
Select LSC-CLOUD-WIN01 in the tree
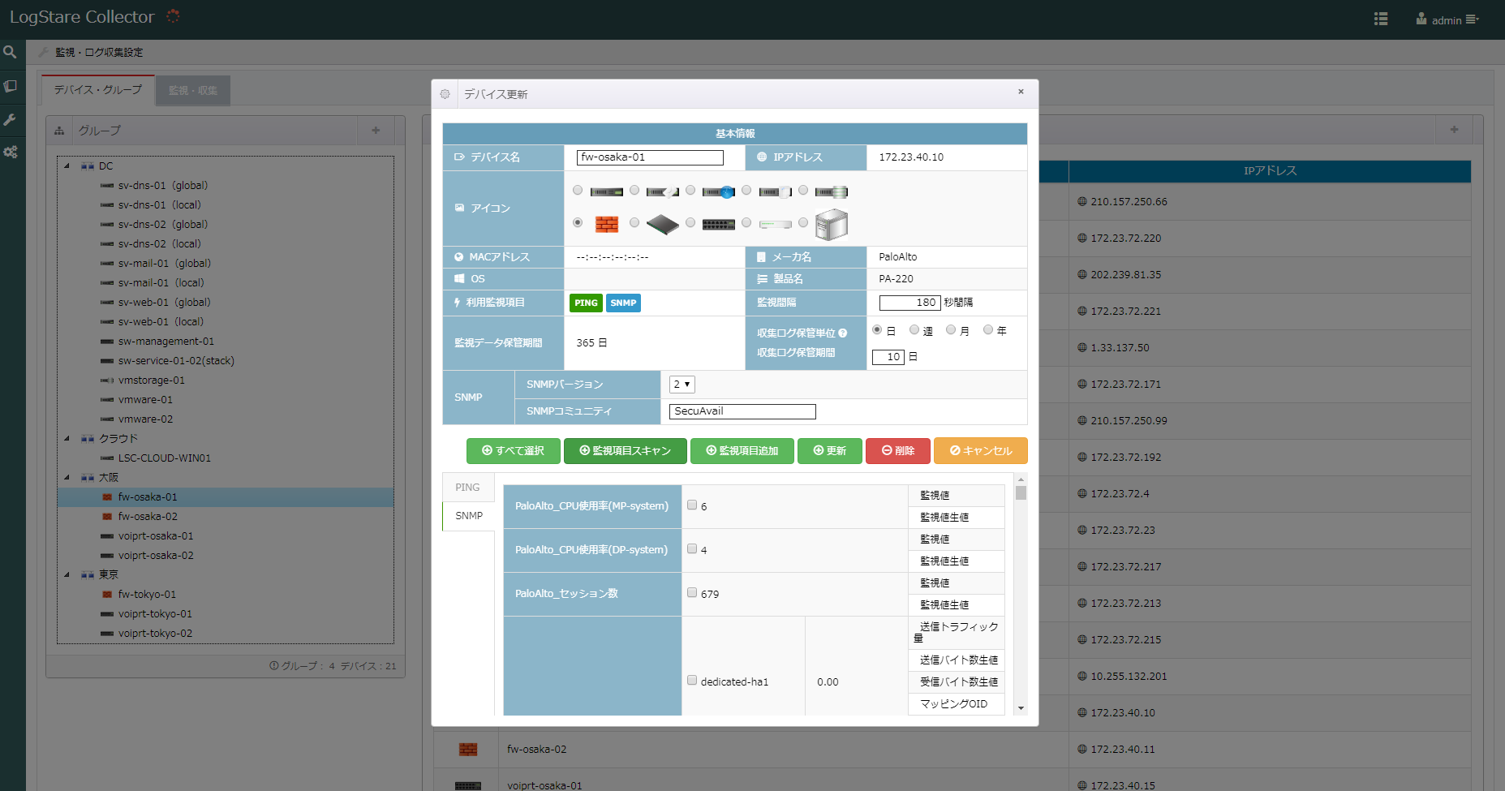pyautogui.click(x=165, y=458)
